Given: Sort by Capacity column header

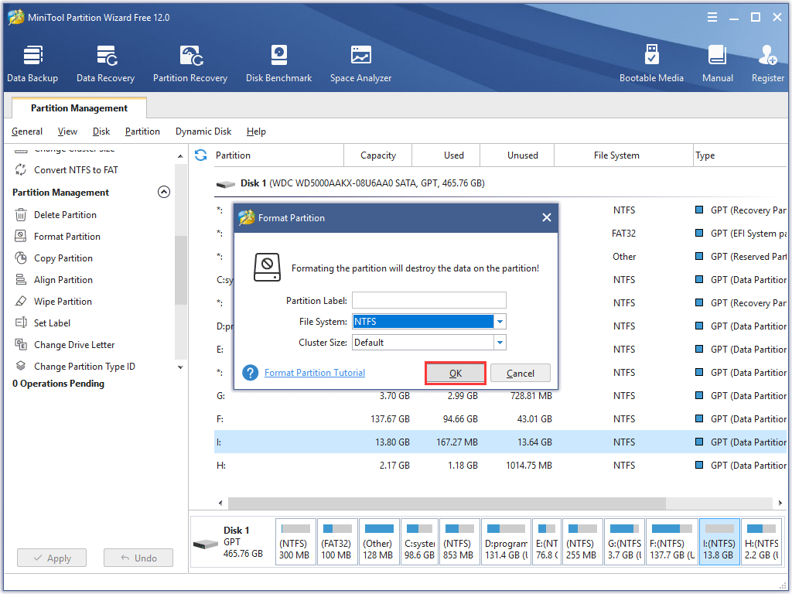Looking at the screenshot, I should pos(377,155).
